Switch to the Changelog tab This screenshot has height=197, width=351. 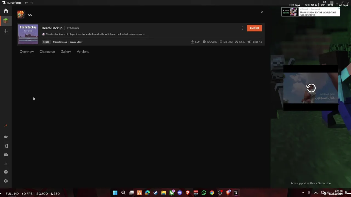click(47, 51)
